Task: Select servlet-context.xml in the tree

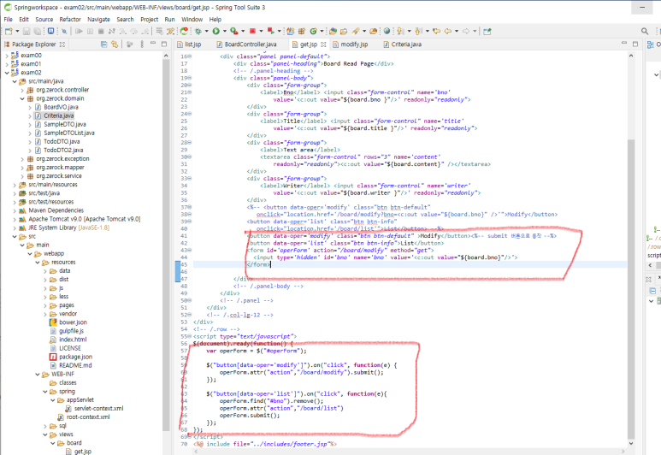Action: coord(98,408)
